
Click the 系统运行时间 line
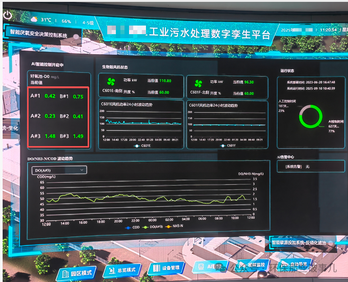click(311, 88)
